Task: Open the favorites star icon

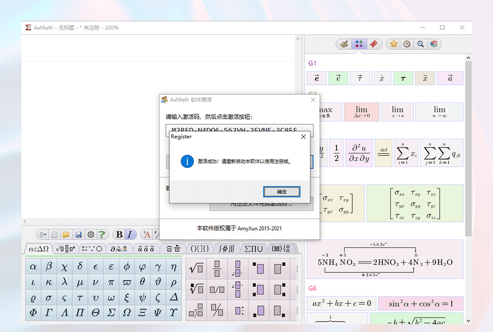Action: pos(393,44)
